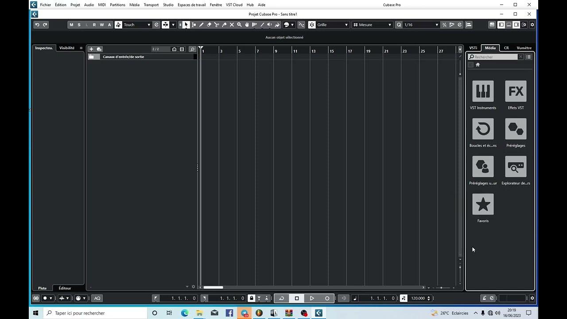Viewport: 567px width, 319px height.
Task: Select the Draw pencil tool
Action: pos(201,25)
